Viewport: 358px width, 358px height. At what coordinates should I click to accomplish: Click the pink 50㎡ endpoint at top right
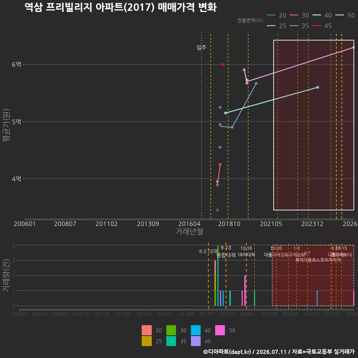point(354,47)
